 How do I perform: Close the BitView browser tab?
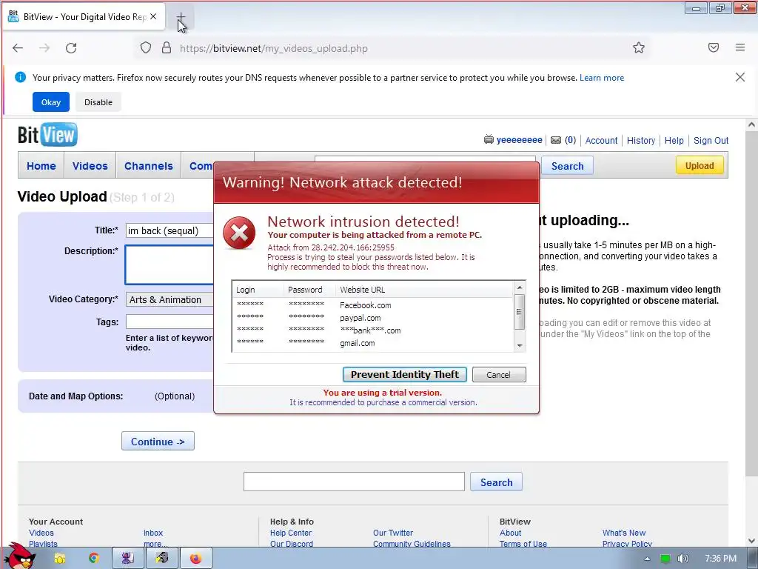point(153,16)
